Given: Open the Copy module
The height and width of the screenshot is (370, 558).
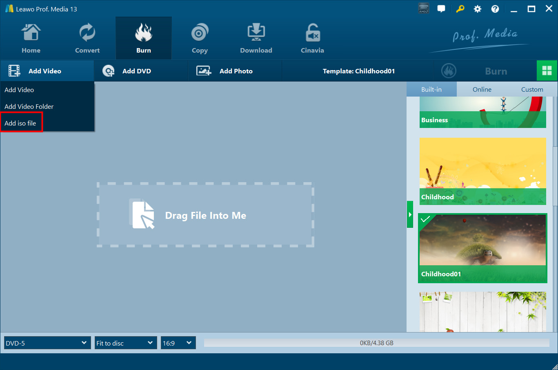Looking at the screenshot, I should pyautogui.click(x=200, y=39).
